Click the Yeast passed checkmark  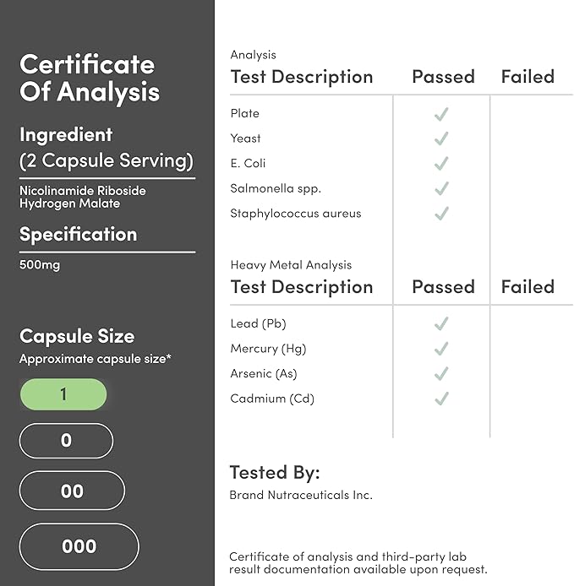click(x=441, y=138)
